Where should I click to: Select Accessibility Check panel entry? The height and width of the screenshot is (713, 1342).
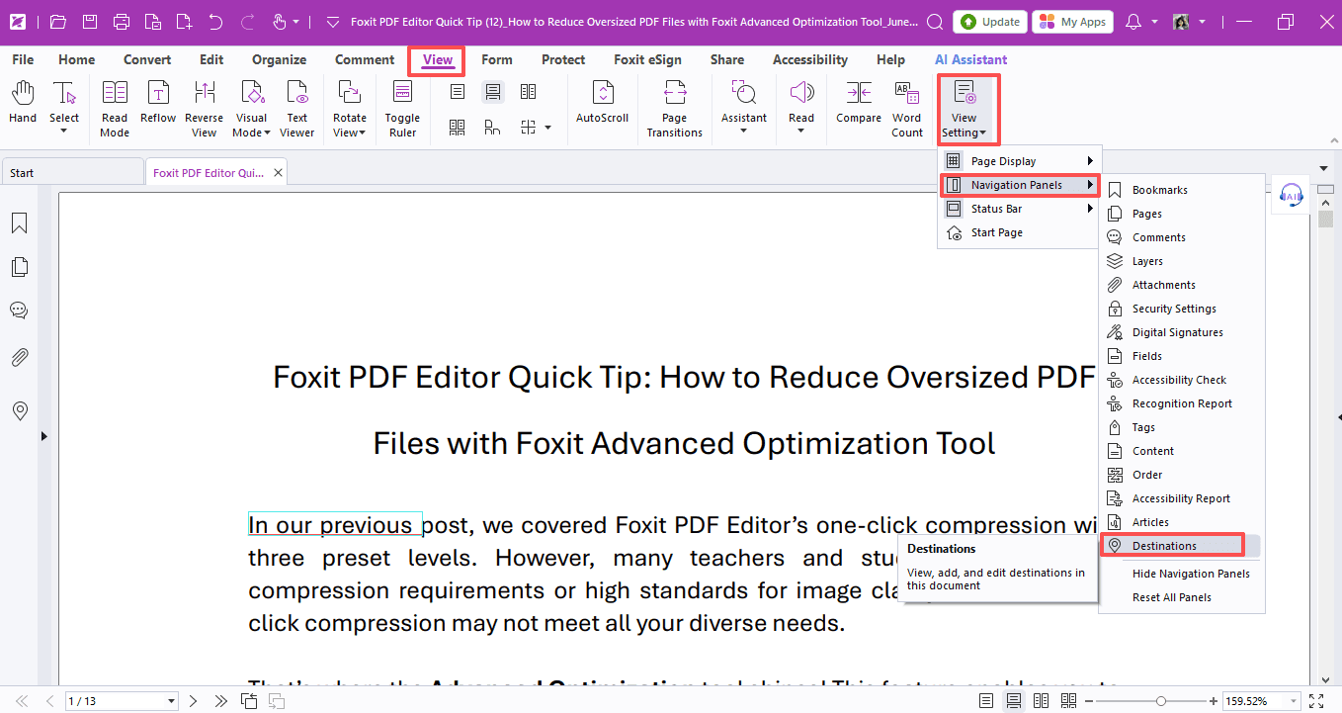click(1182, 380)
